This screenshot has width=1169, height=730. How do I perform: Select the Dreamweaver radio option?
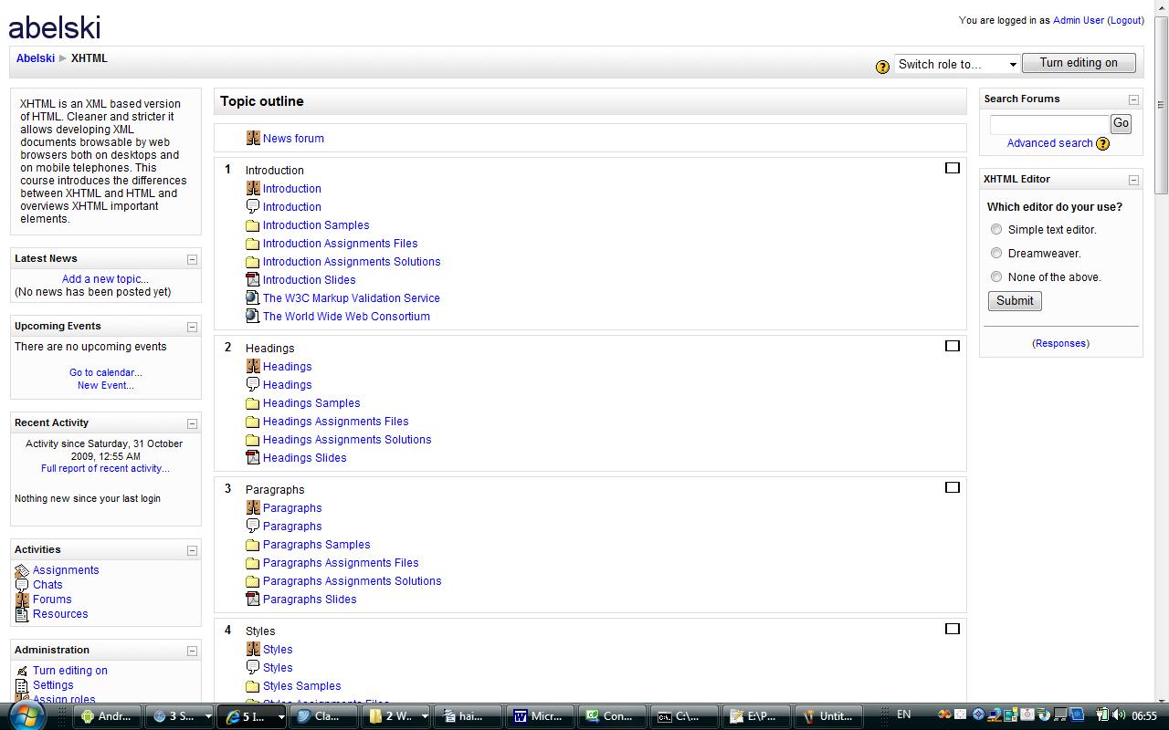tap(996, 253)
